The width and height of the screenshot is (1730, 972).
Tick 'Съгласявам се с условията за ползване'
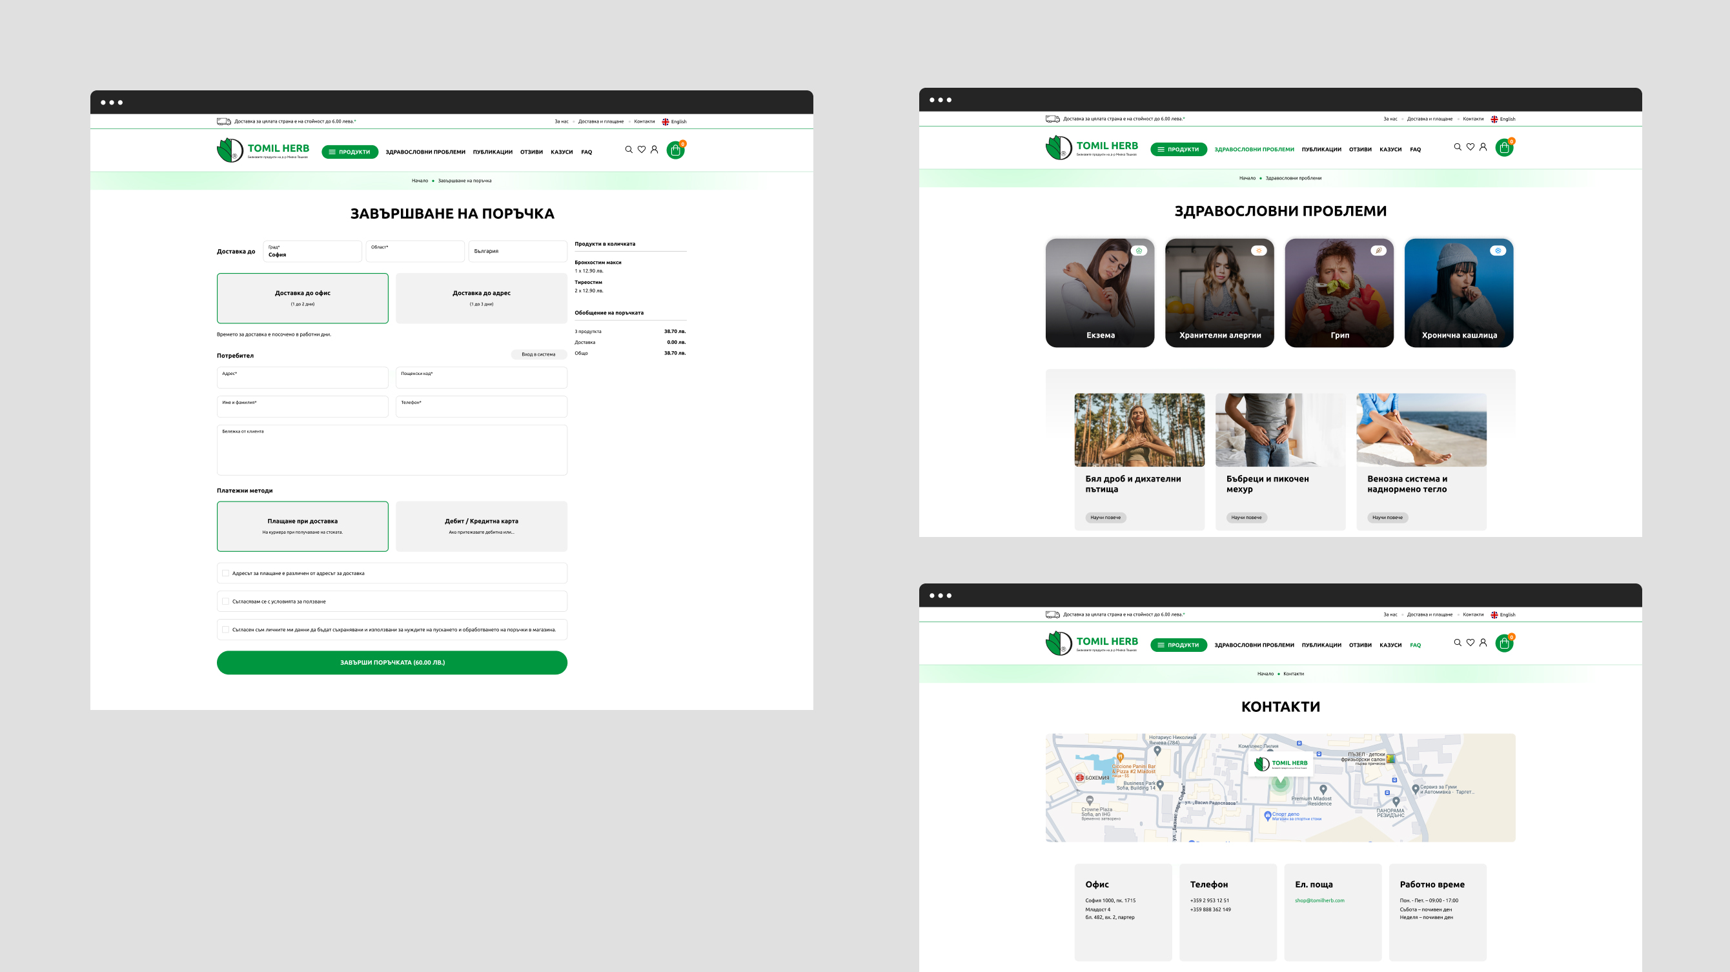tap(226, 602)
